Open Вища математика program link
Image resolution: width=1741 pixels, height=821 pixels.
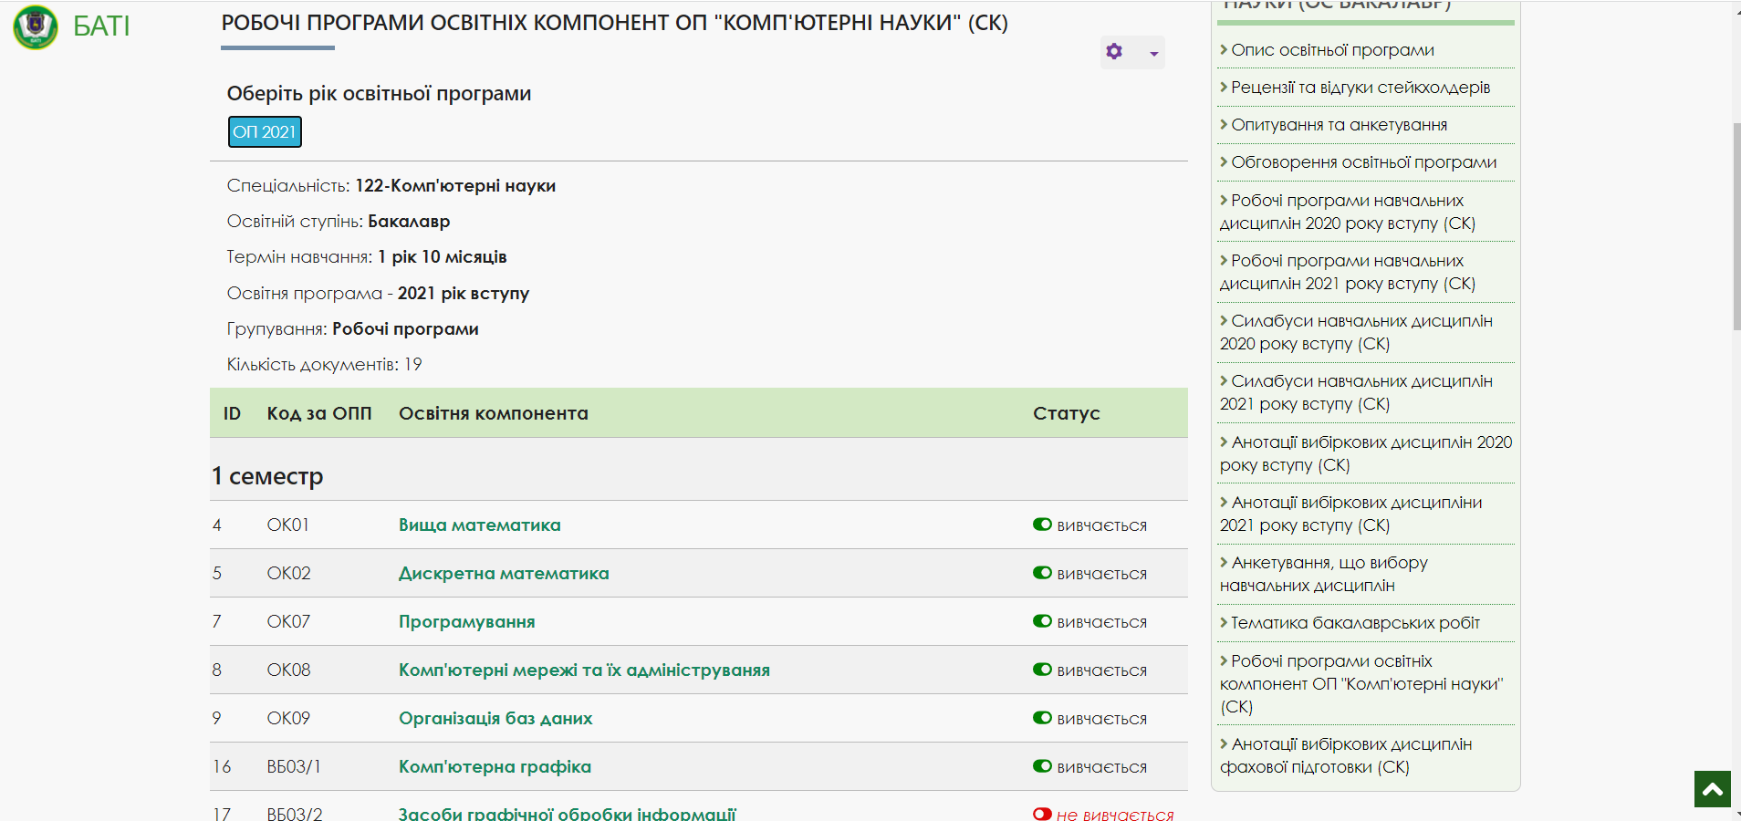point(480,525)
